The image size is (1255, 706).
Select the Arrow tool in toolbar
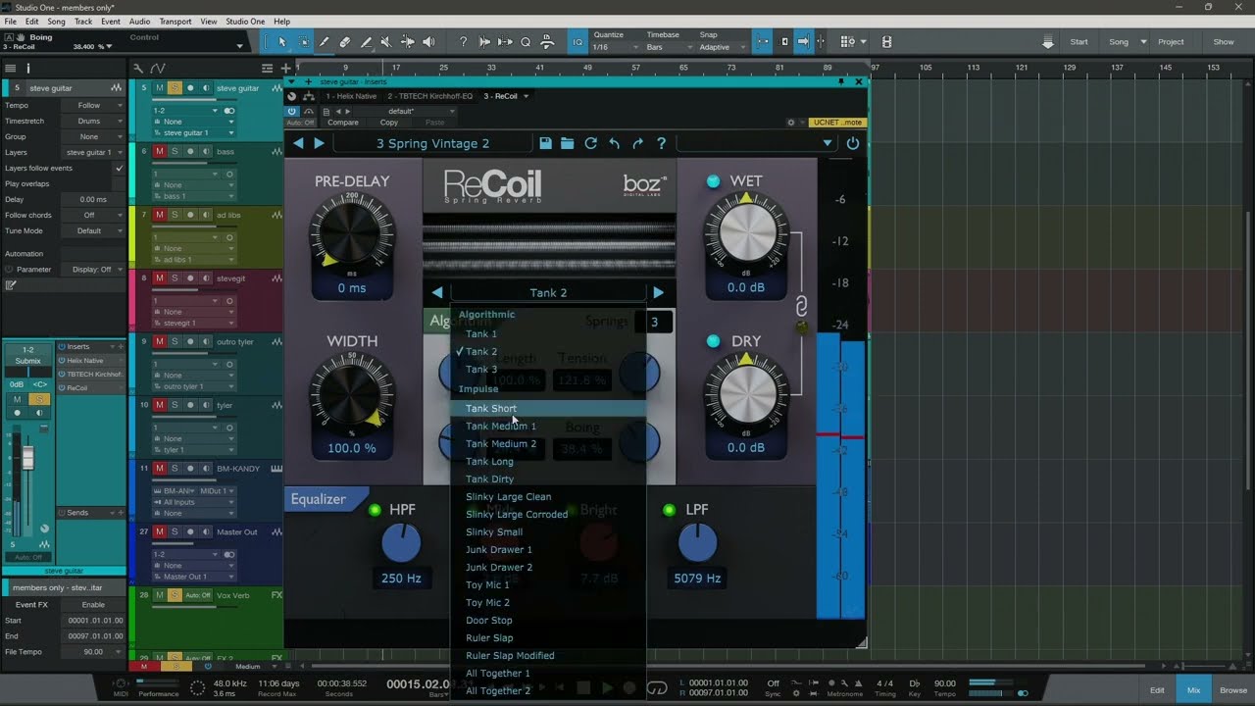(281, 42)
